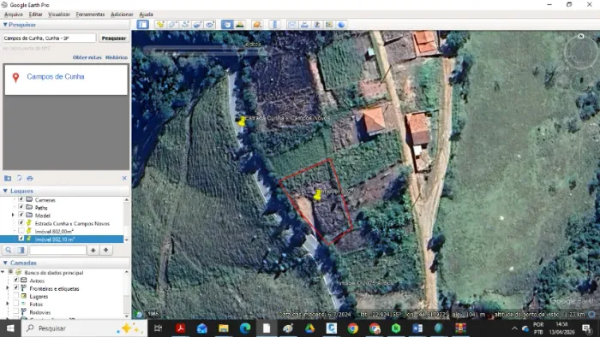Screen dimensions: 600x337
Task: Open File Explorer from the taskbar
Action: click(x=224, y=328)
